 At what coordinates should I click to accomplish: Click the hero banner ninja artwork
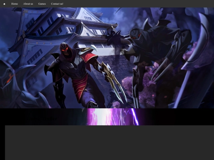pyautogui.click(x=107, y=58)
